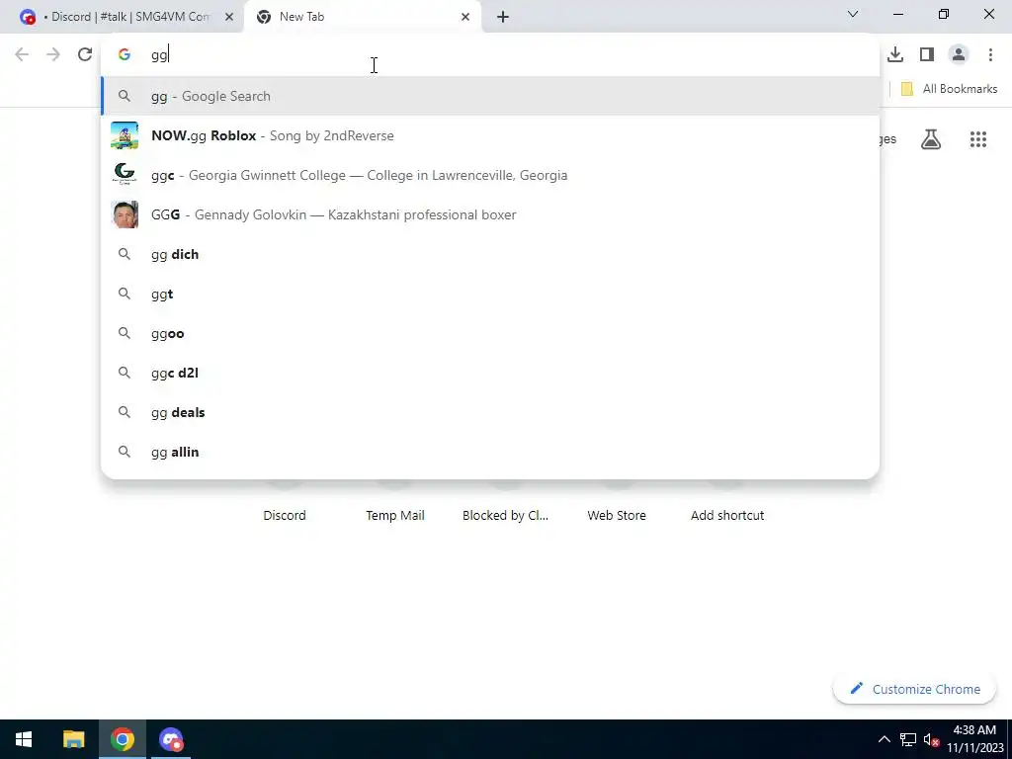Viewport: 1012px width, 759px height.
Task: Open Discord app icon in taskbar
Action: (171, 739)
